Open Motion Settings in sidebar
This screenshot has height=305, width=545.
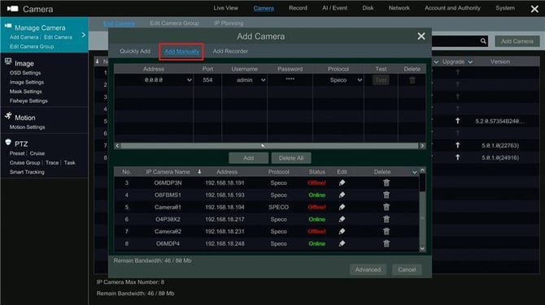pyautogui.click(x=27, y=127)
